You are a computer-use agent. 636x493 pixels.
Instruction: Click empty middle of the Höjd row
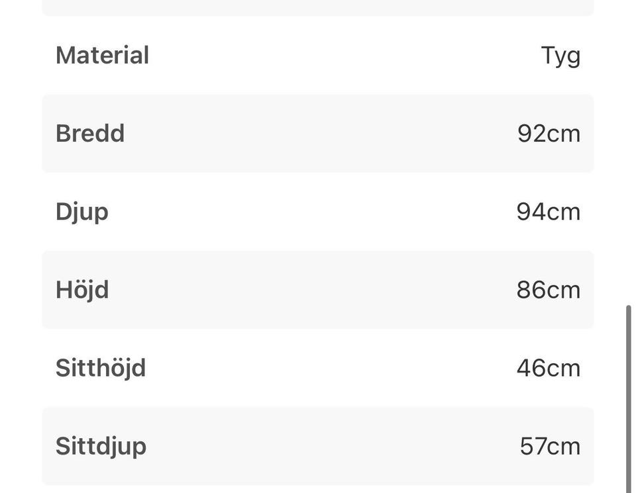[x=318, y=290]
